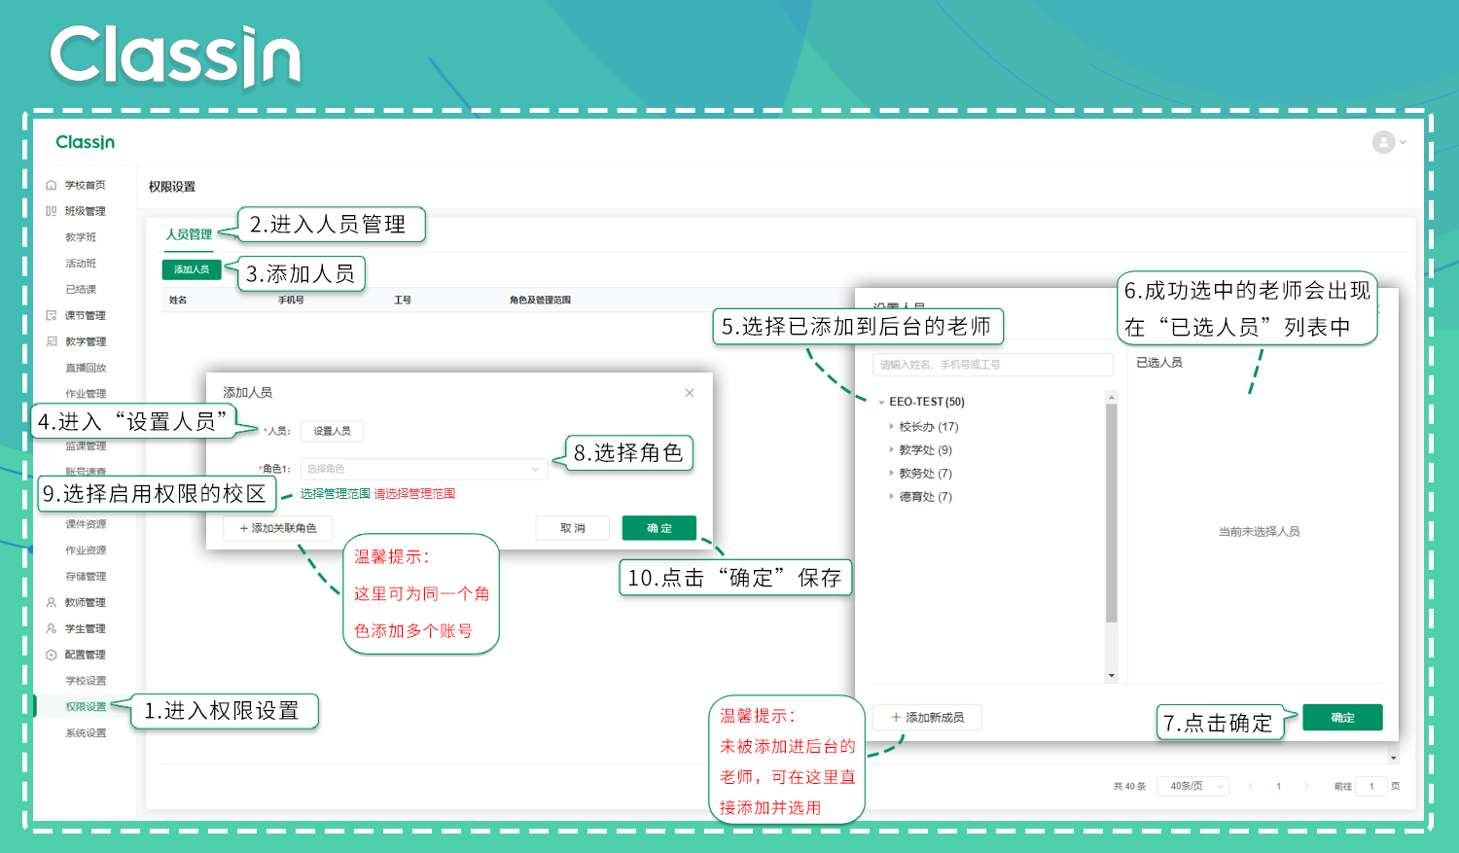Expand the 教务处 (7) department
Viewport: 1459px width, 853px height.
click(891, 473)
